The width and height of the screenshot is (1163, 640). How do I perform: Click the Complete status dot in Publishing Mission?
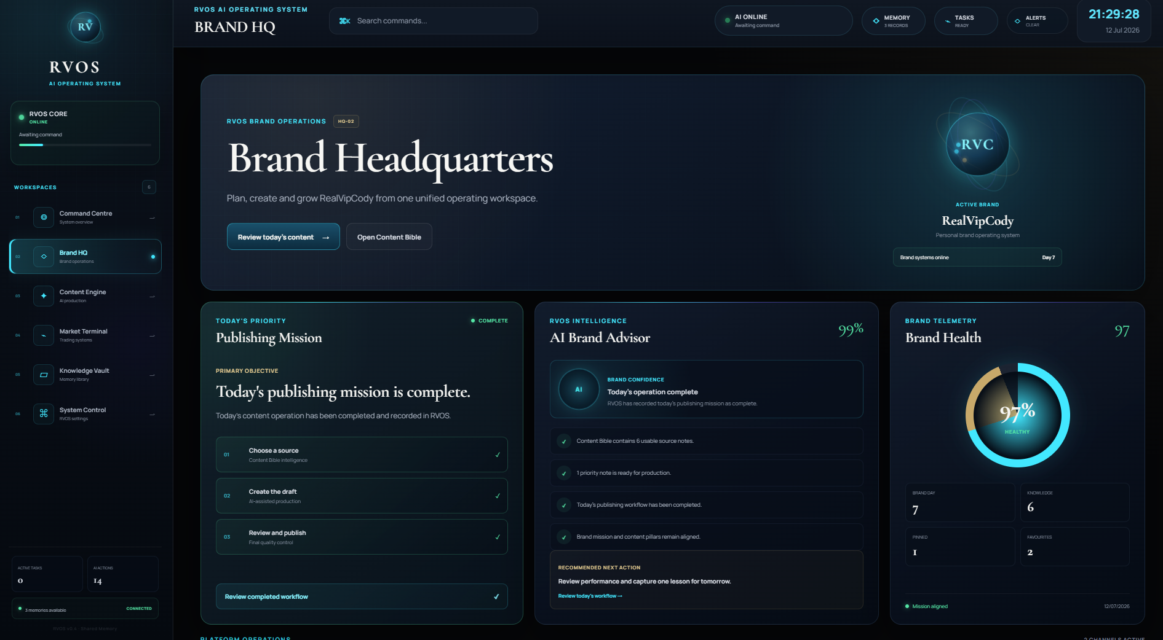pos(473,321)
